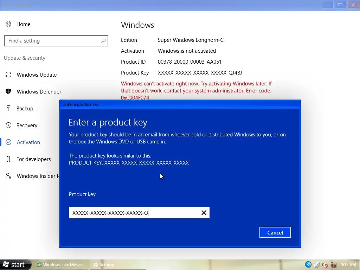Click the Home gear icon

pyautogui.click(x=8, y=24)
